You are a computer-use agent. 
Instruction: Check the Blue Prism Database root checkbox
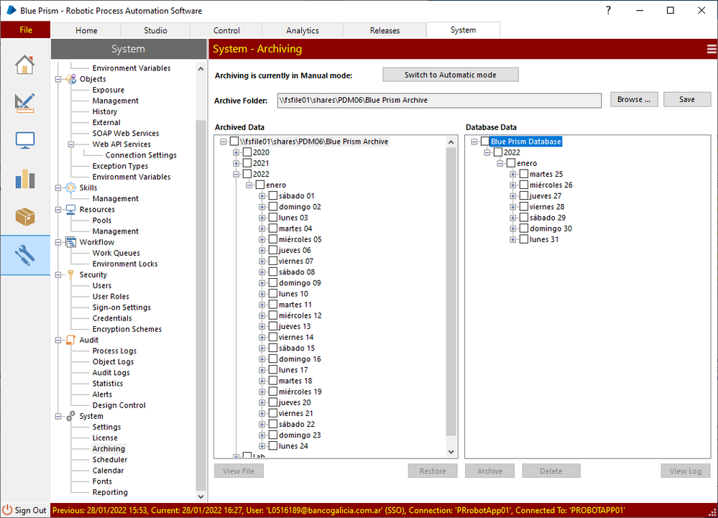[485, 142]
